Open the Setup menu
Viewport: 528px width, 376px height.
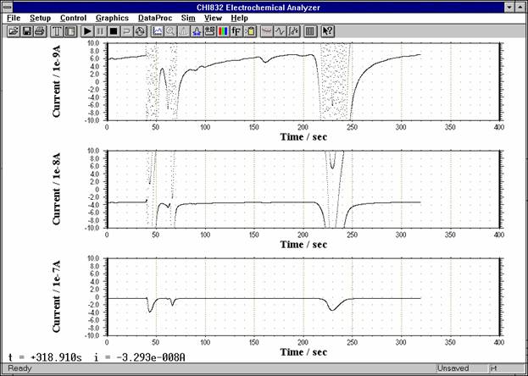[x=40, y=18]
